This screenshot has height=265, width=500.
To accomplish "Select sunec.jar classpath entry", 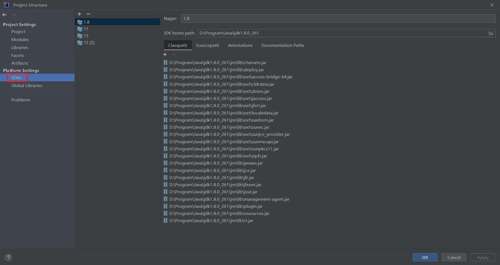I will [x=217, y=127].
